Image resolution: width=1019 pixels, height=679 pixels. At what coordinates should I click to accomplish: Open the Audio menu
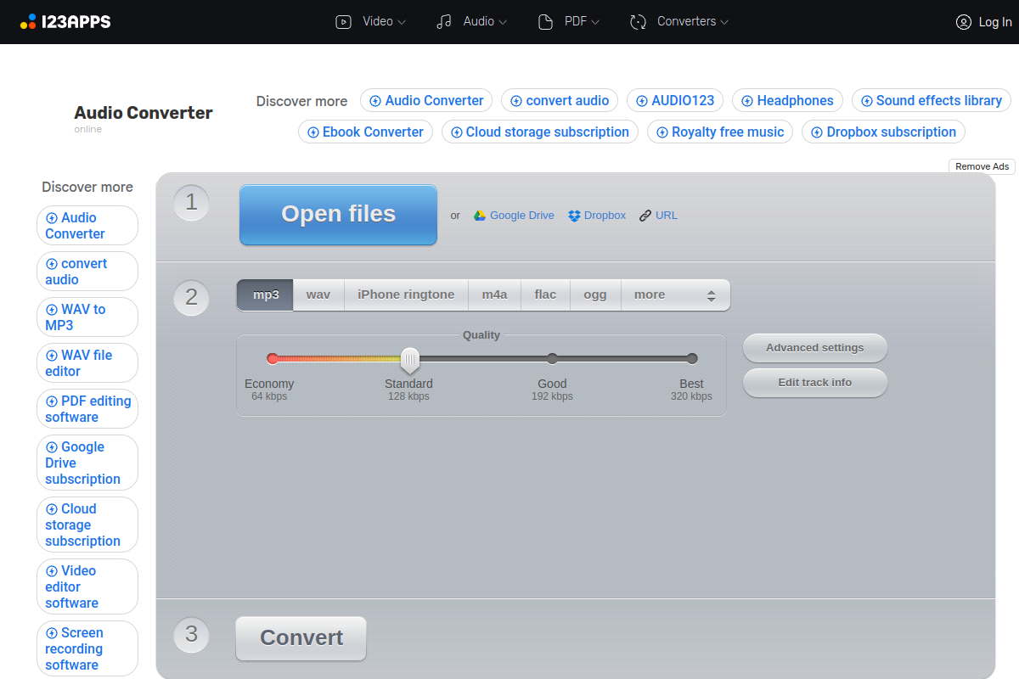point(471,21)
